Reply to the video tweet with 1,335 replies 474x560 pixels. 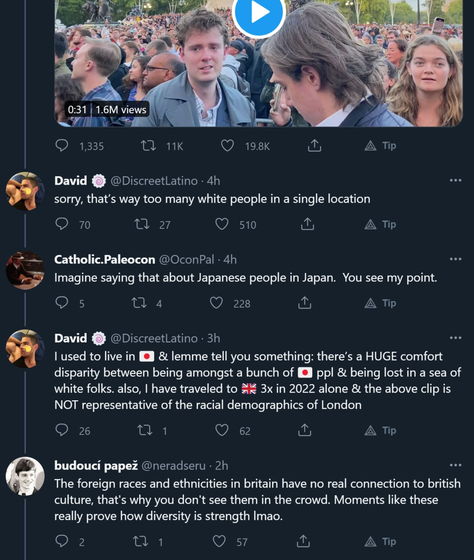[62, 145]
